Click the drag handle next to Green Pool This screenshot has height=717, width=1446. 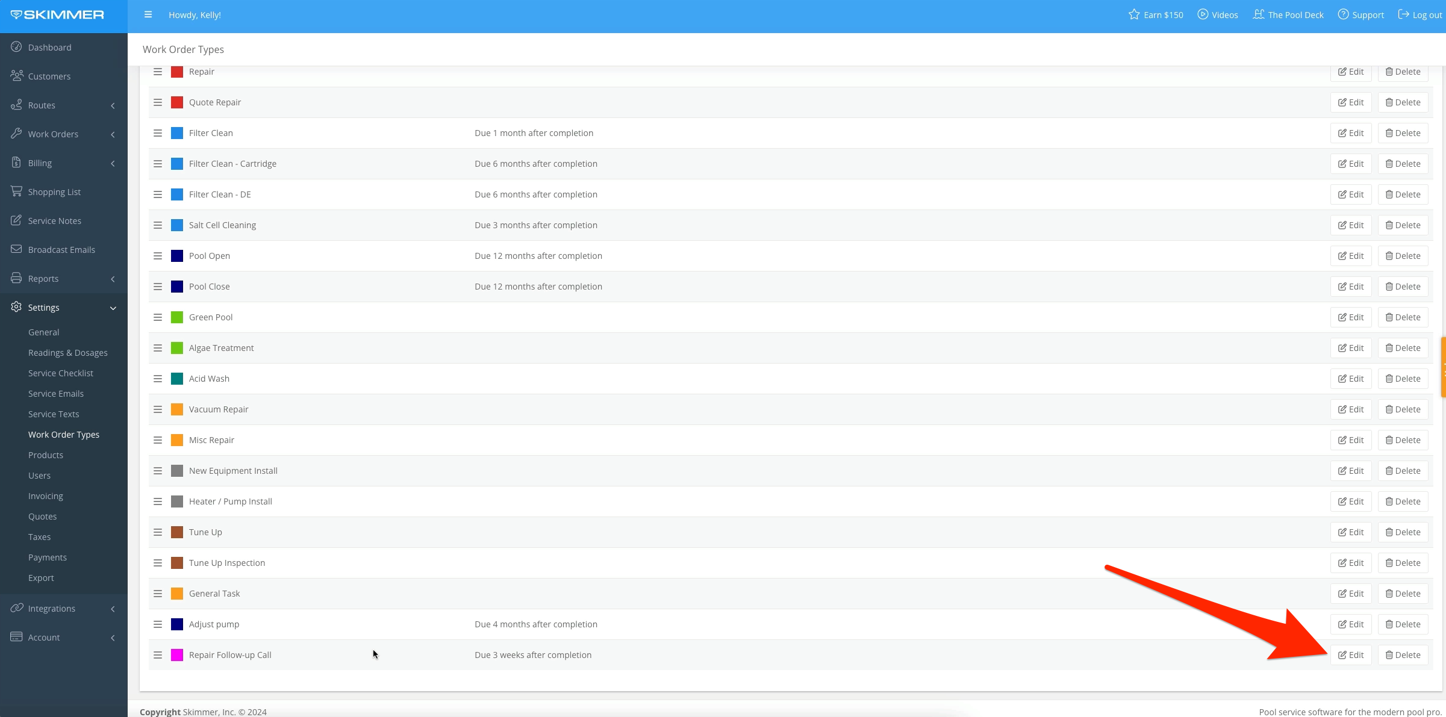pos(158,317)
